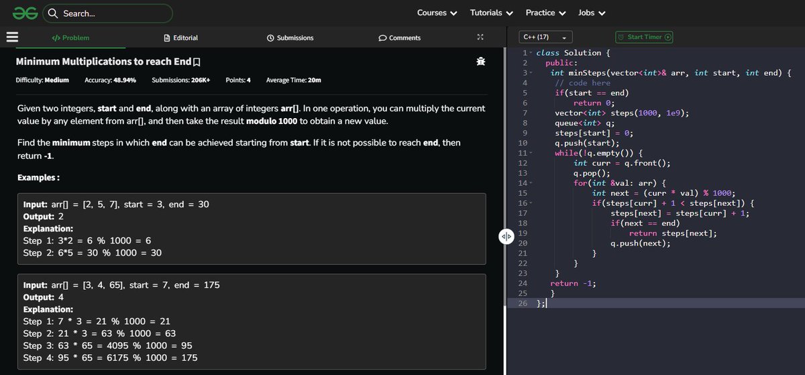Image resolution: width=805 pixels, height=375 pixels.
Task: Collapse code fold arrow at line 1
Action: (x=531, y=53)
